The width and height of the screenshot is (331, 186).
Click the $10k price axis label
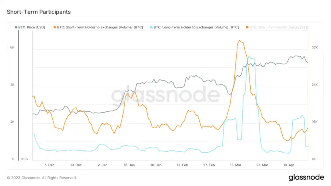point(25,159)
